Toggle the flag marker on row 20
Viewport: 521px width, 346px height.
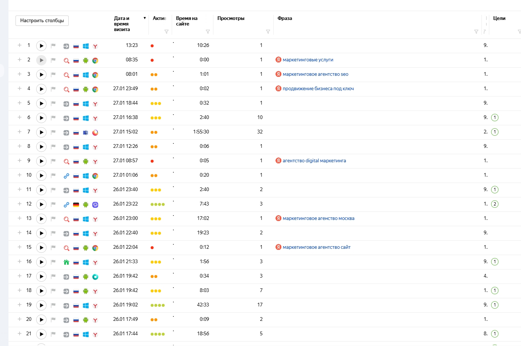(53, 320)
